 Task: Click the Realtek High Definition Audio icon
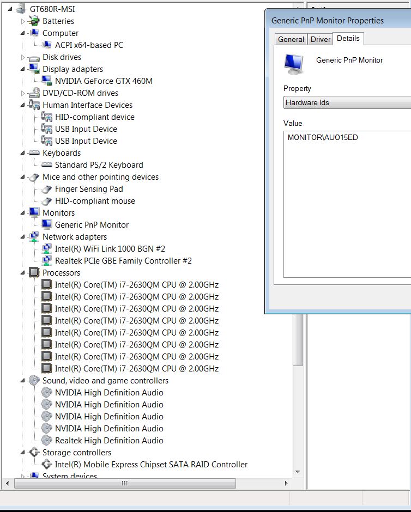46,441
